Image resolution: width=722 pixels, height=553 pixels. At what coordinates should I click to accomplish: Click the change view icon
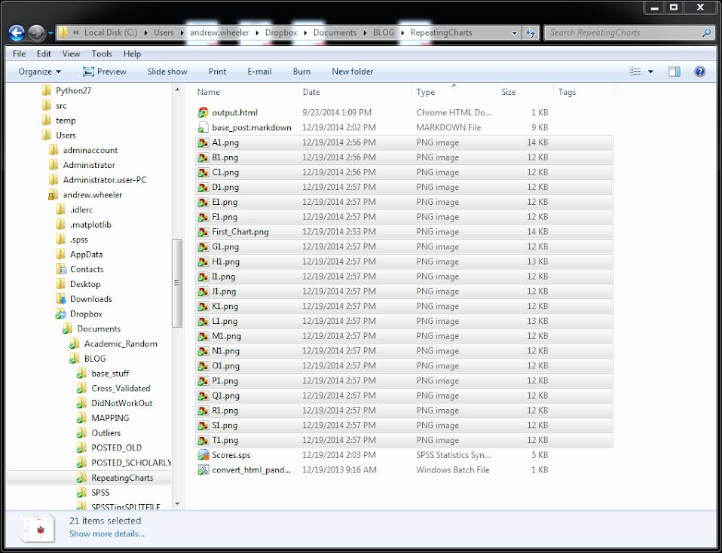click(635, 72)
